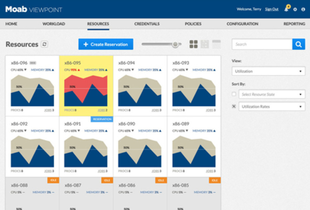Screen dimensions: 310x210
Task: Open the notifications bell icon
Action: point(287,9)
